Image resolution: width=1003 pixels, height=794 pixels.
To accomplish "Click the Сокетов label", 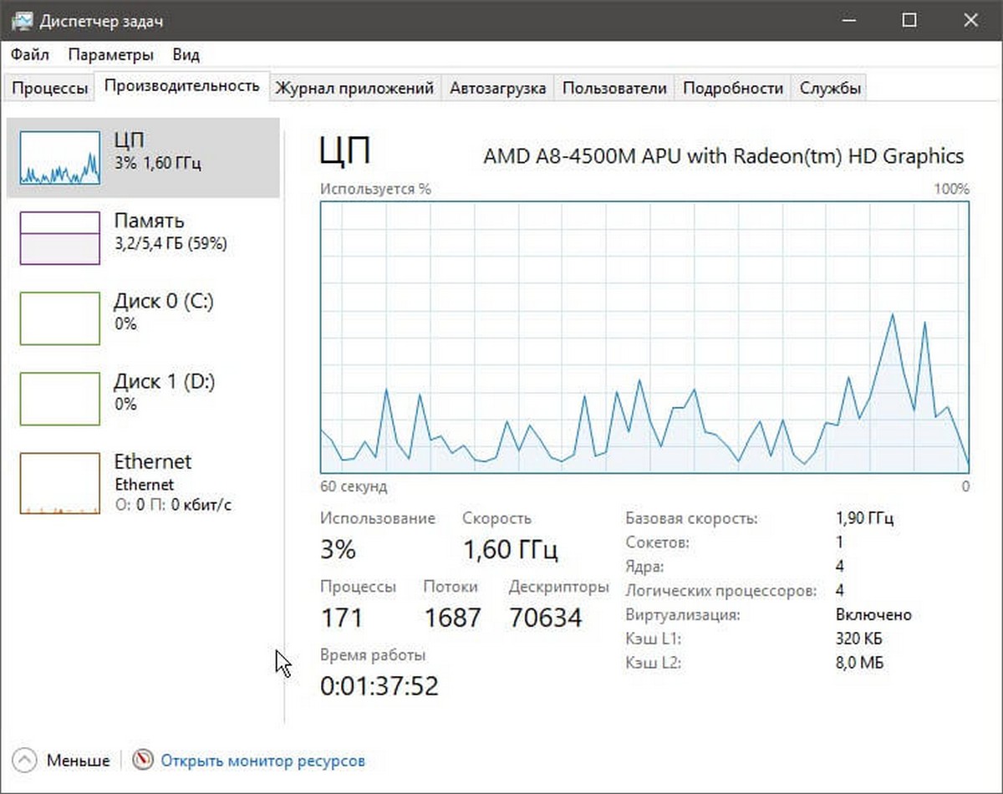I will tap(657, 542).
